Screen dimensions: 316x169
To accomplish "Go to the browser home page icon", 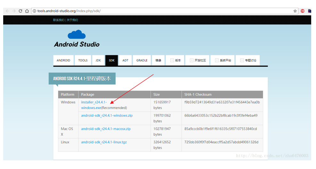I will [27, 11].
